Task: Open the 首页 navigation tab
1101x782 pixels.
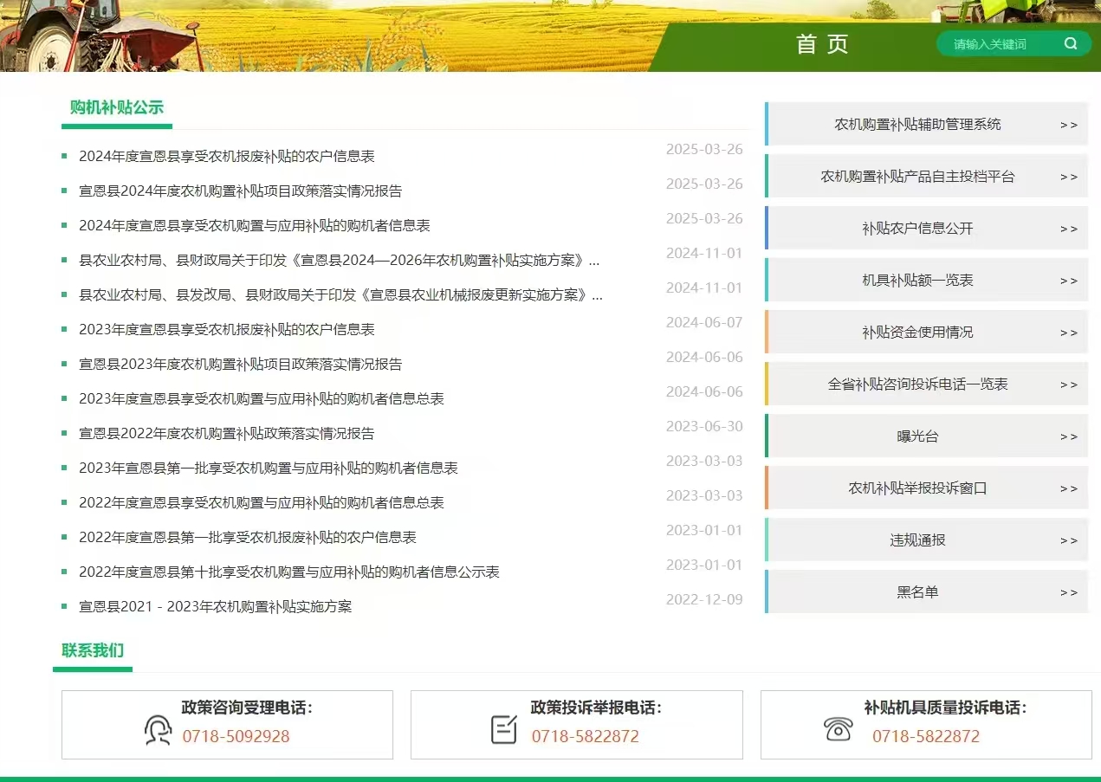Action: pyautogui.click(x=822, y=44)
